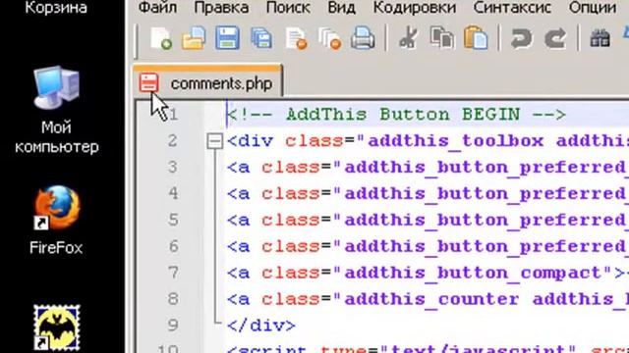Undo last action arrow icon
The height and width of the screenshot is (353, 629).
[x=521, y=39]
